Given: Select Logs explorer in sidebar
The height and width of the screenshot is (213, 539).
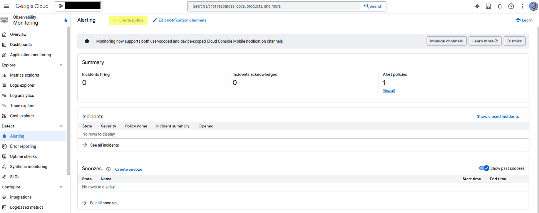Looking at the screenshot, I should [x=22, y=85].
